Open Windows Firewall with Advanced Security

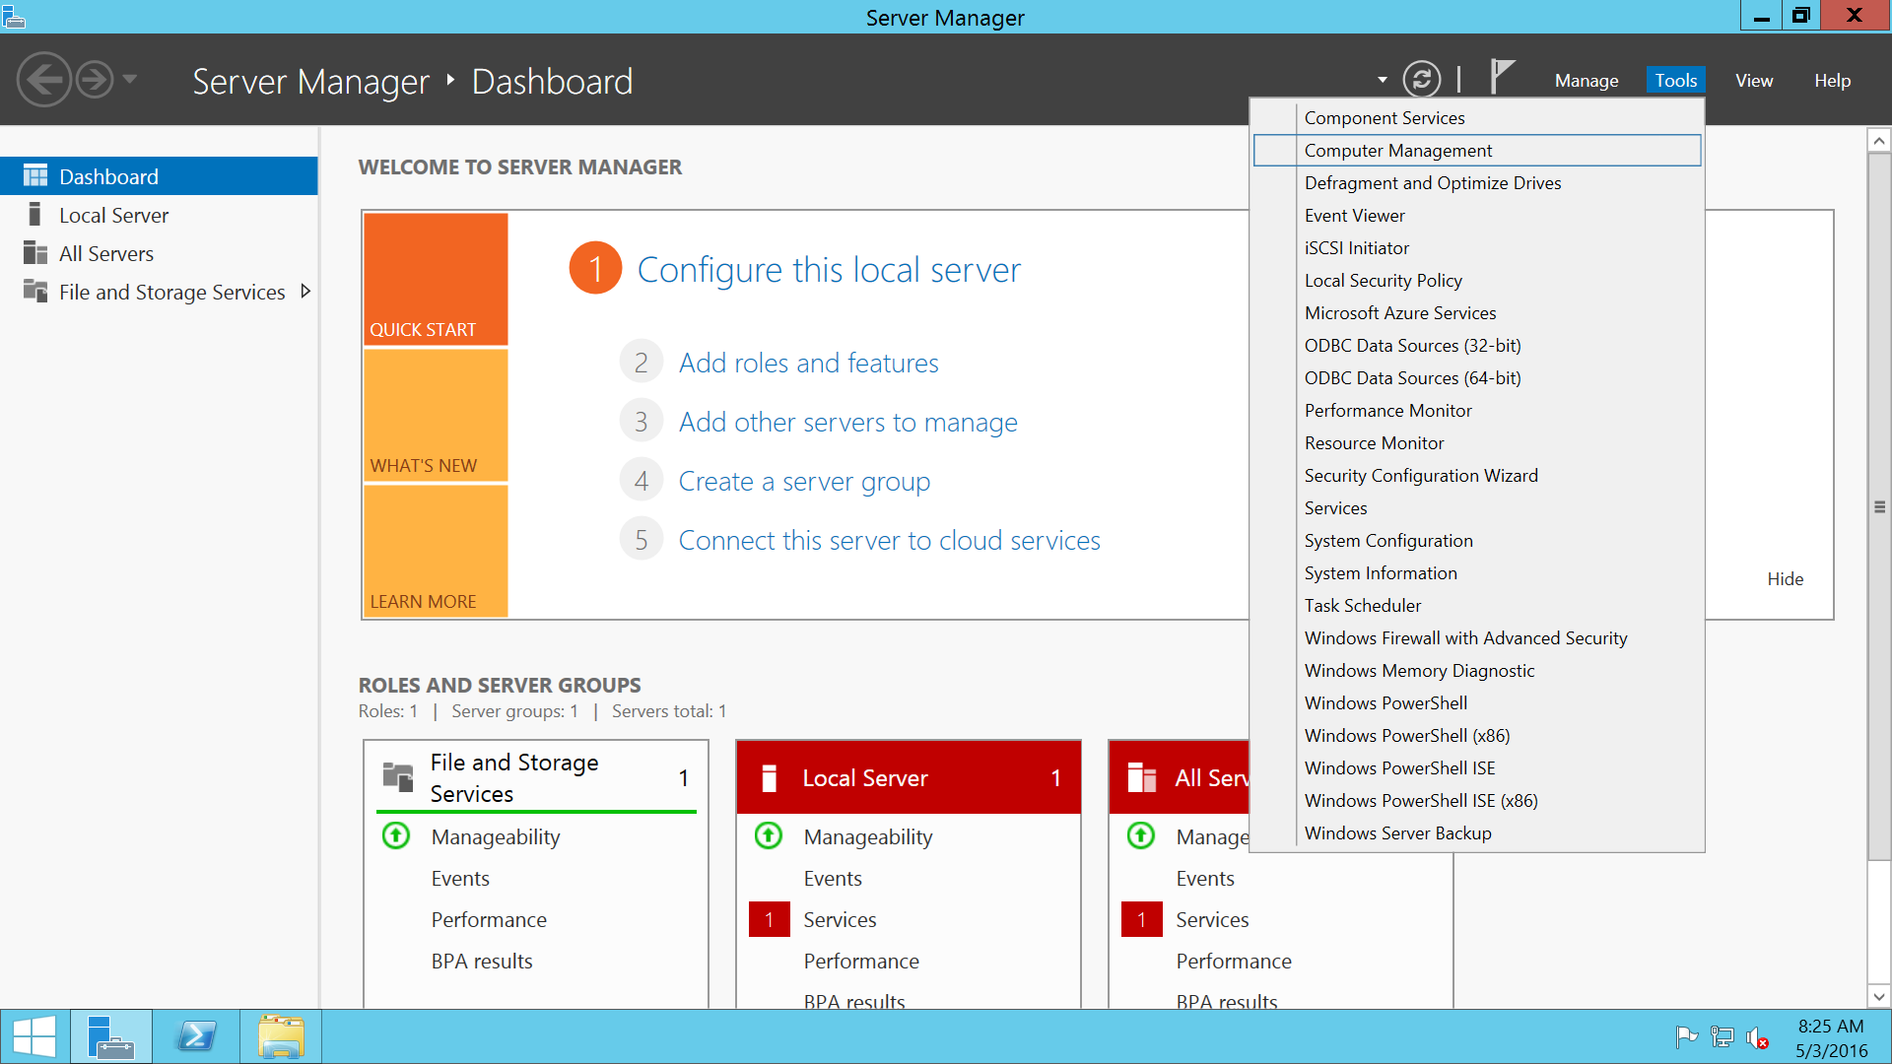pyautogui.click(x=1477, y=638)
